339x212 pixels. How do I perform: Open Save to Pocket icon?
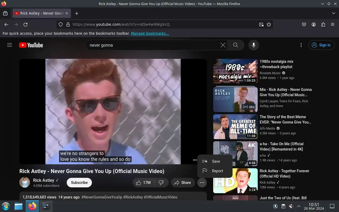coord(304,24)
